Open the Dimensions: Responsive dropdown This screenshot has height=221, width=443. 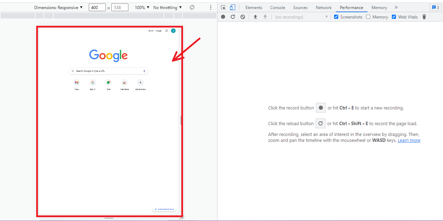[x=58, y=7]
